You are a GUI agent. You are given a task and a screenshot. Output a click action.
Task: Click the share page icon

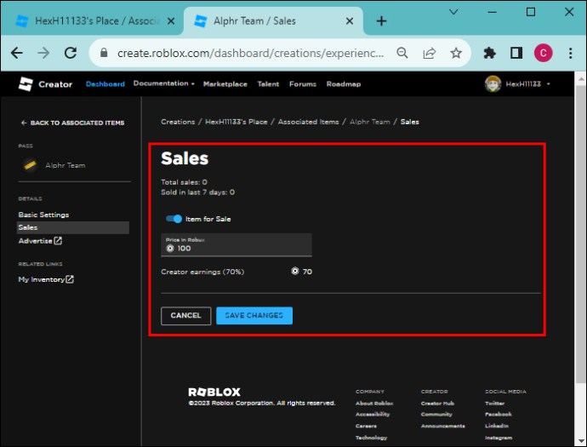coord(429,53)
